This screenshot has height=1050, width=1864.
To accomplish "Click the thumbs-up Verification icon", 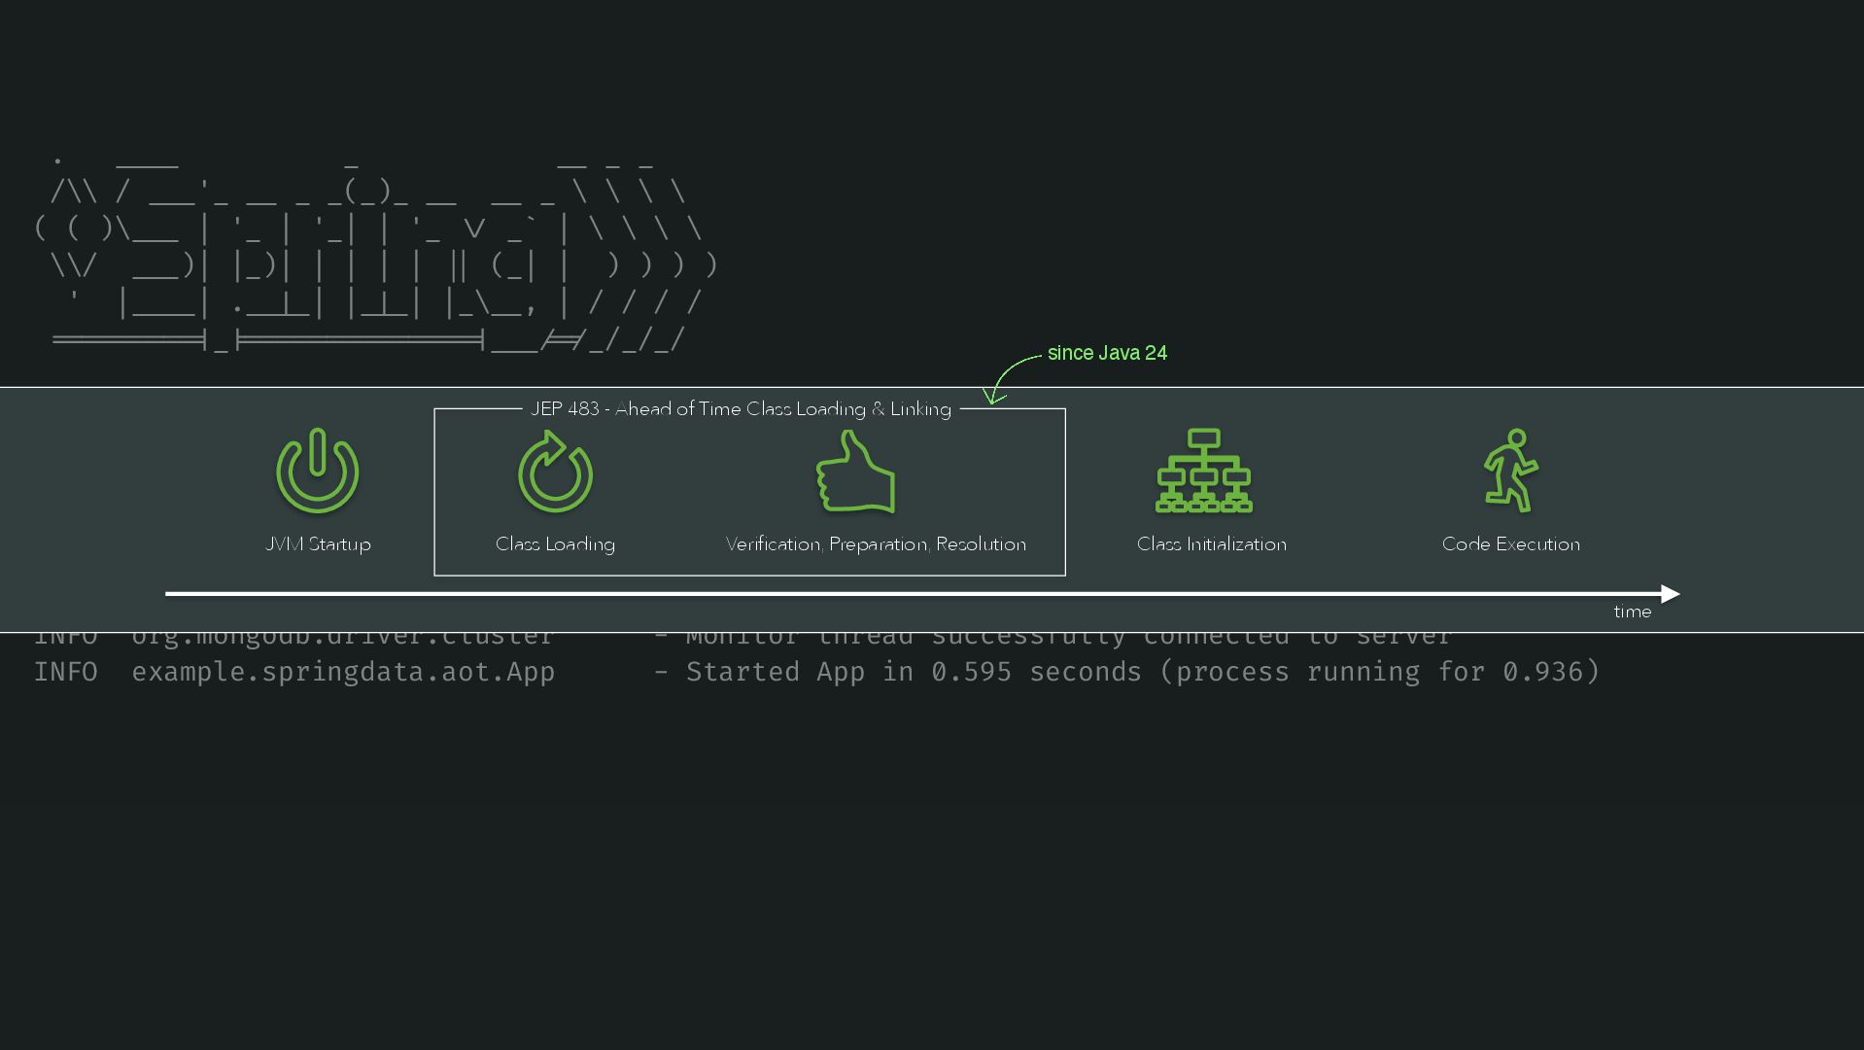I will [x=855, y=472].
